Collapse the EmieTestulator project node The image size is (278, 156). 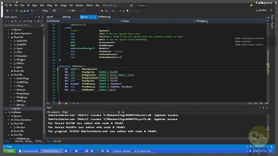tap(6, 112)
